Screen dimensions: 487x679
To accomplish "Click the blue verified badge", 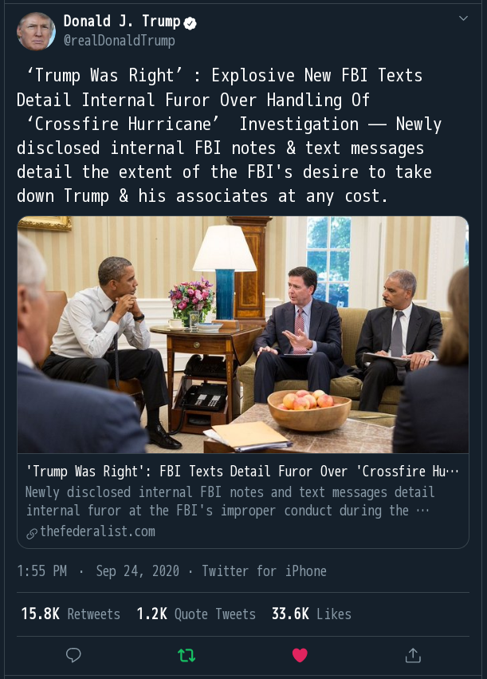I will [190, 22].
